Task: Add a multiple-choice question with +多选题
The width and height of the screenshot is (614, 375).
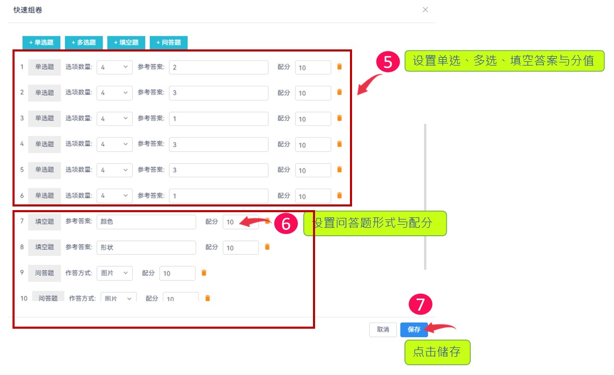Action: pyautogui.click(x=84, y=43)
